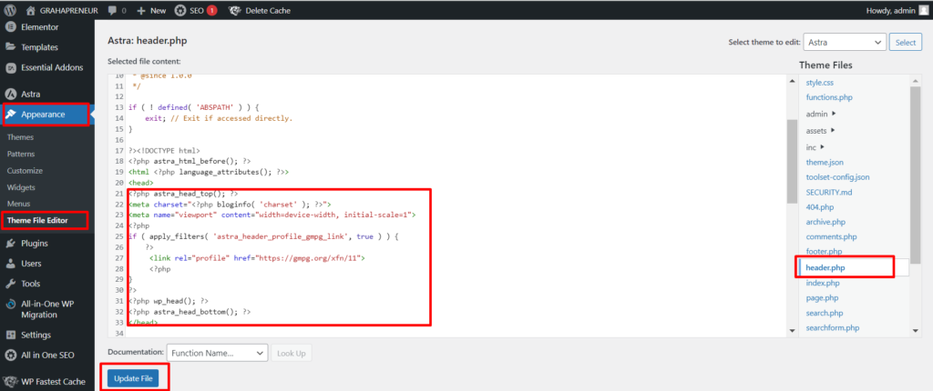The image size is (933, 391).
Task: Click the code editor scroll down arrow
Action: (792, 330)
